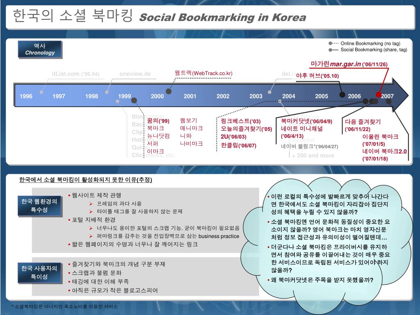The height and width of the screenshot is (315, 420).
Task: Click the oneview.de faded label
Action: pos(135,74)
